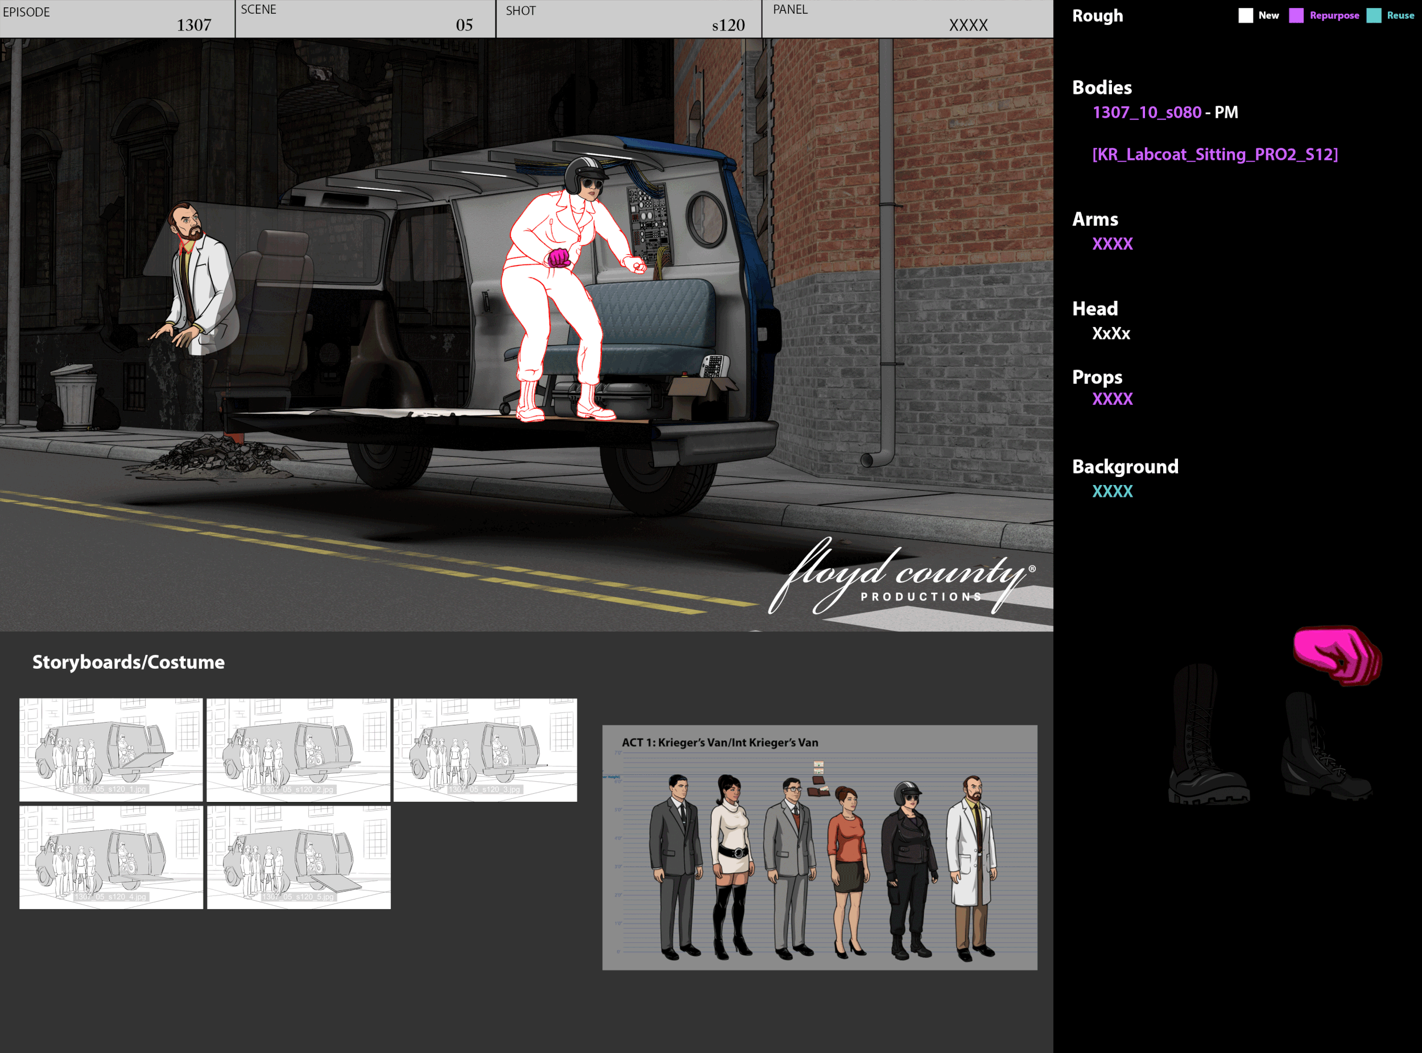
Task: Select the purple Repurpose legend swatch
Action: click(1296, 15)
